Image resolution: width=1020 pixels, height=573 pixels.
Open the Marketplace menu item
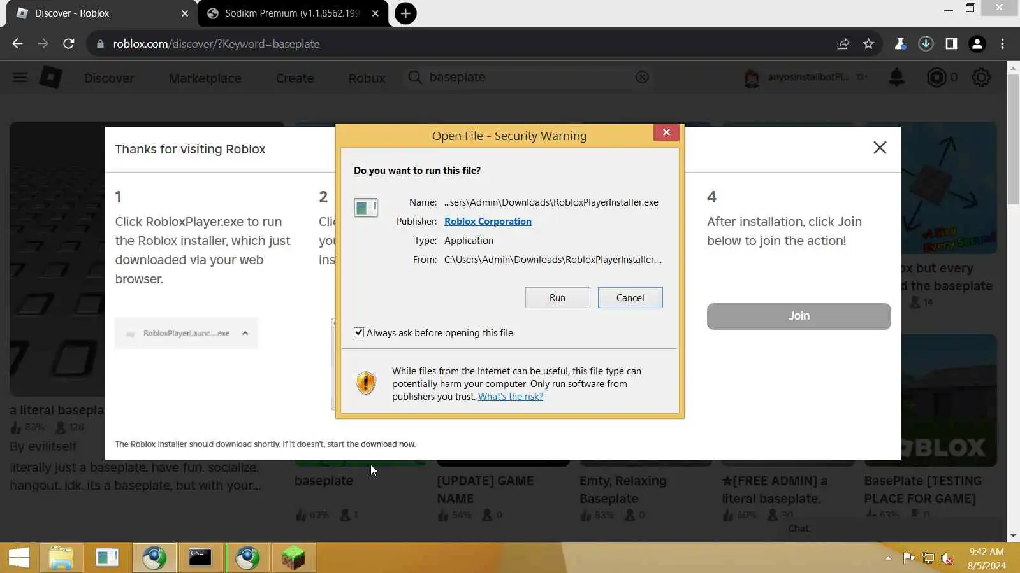205,78
